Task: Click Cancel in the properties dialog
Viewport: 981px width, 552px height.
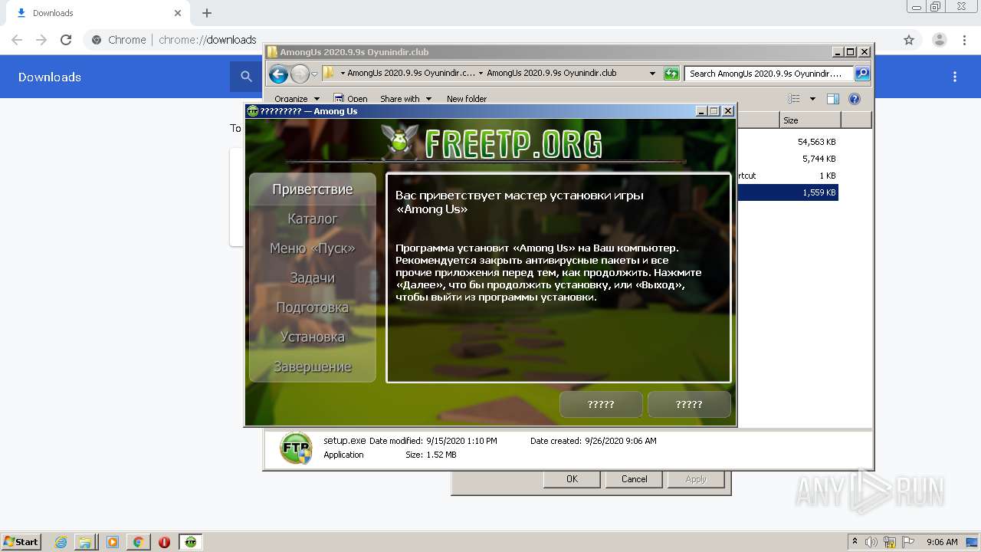Action: click(634, 478)
